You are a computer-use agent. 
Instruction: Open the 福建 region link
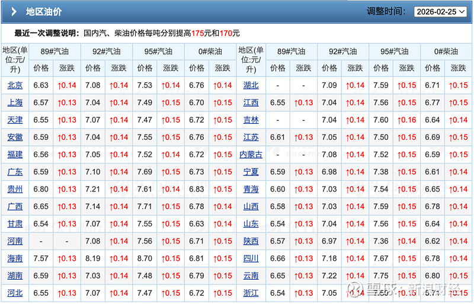15,155
